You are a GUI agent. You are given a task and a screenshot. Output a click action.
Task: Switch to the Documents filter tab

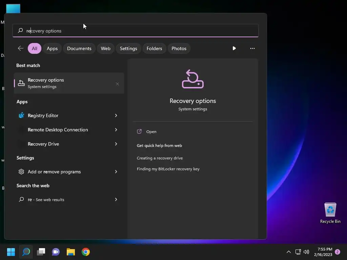pos(79,48)
